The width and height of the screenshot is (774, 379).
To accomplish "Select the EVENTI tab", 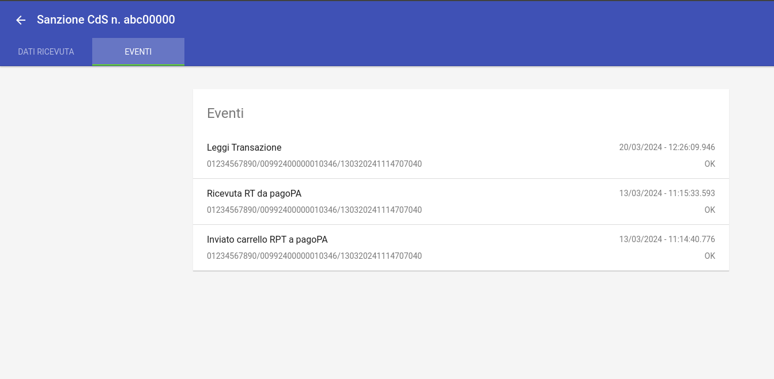I will click(x=138, y=52).
